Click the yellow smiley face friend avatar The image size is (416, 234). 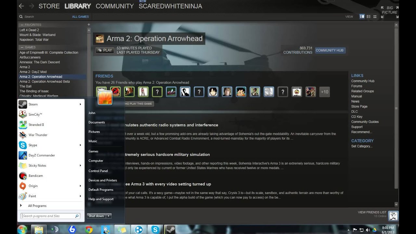[297, 92]
